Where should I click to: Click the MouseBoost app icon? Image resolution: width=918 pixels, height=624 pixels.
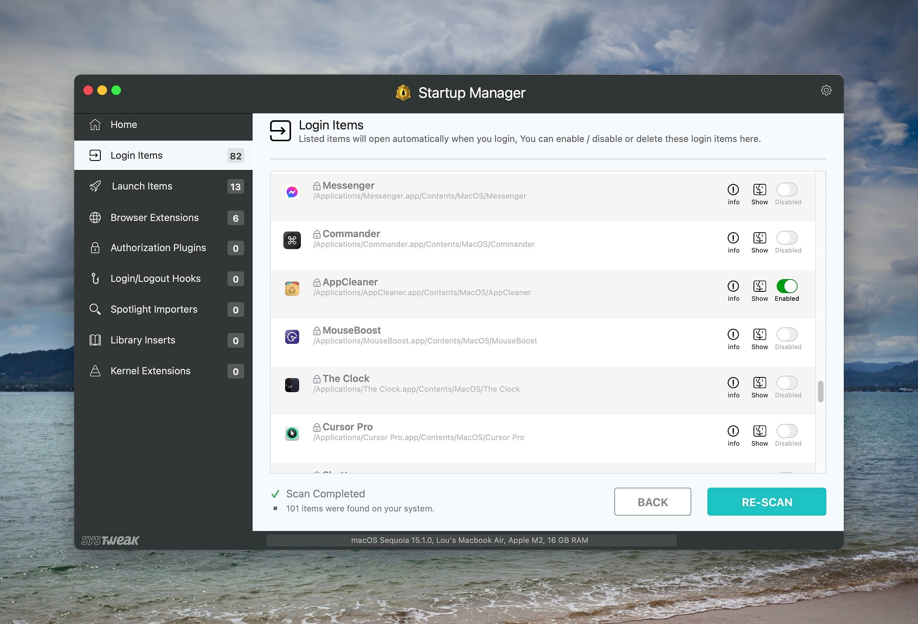(x=292, y=337)
